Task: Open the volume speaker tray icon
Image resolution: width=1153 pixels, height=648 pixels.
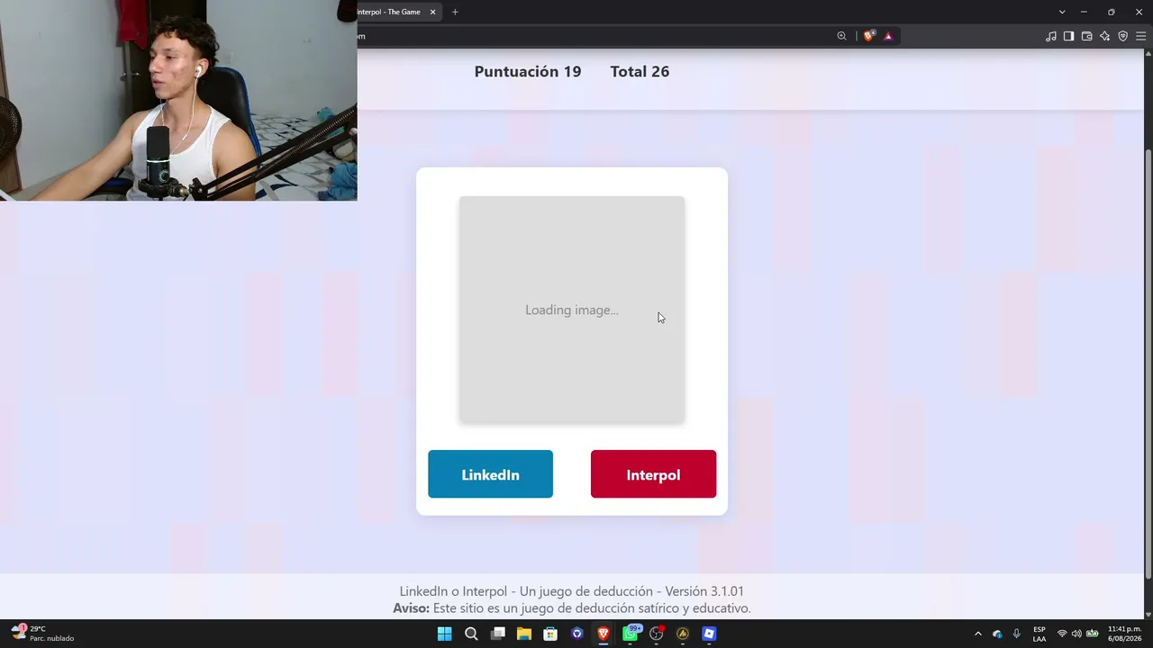Action: [1076, 634]
